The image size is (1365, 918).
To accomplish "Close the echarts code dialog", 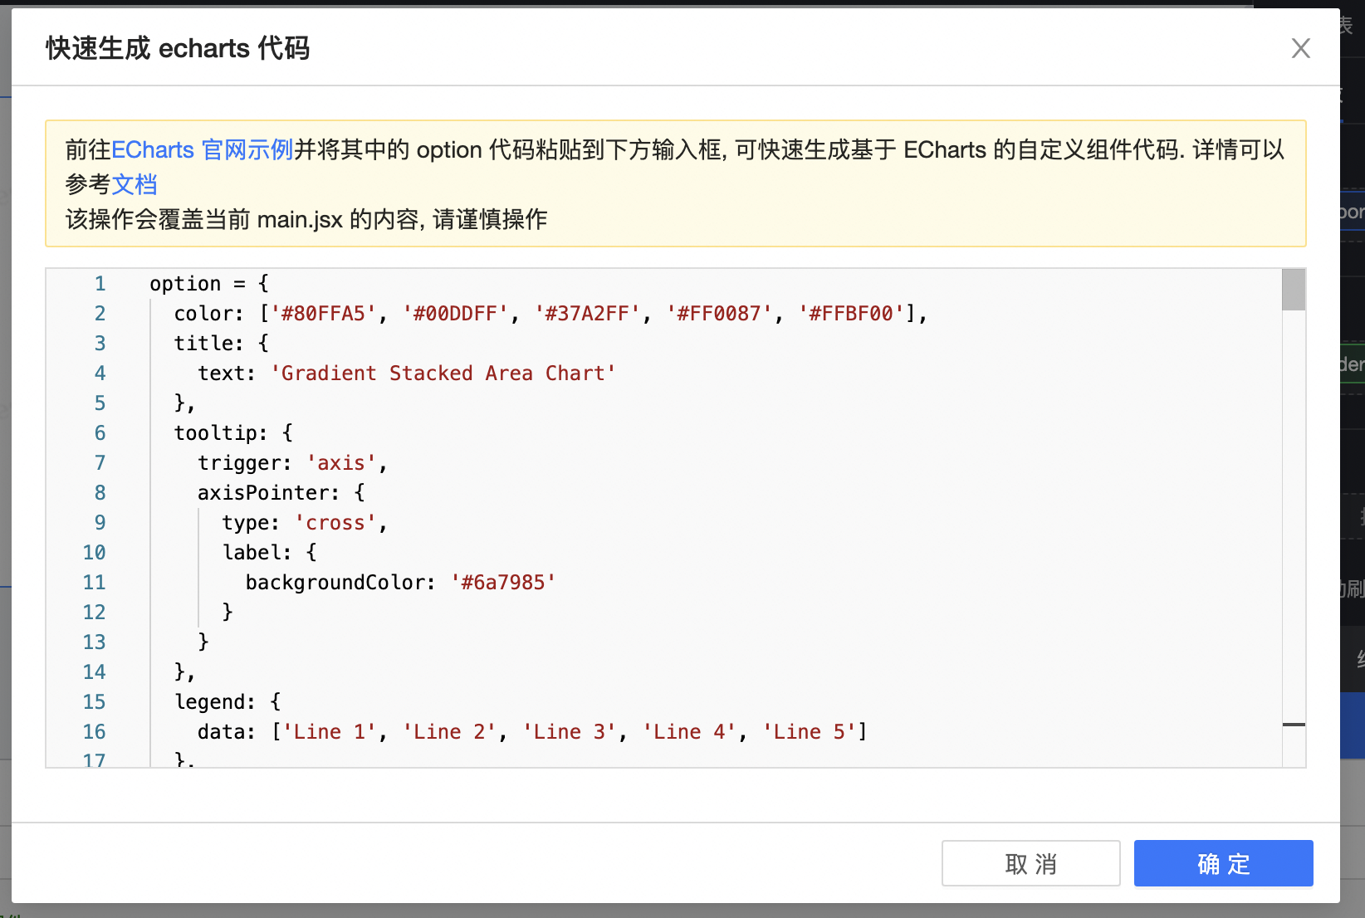I will (1301, 48).
